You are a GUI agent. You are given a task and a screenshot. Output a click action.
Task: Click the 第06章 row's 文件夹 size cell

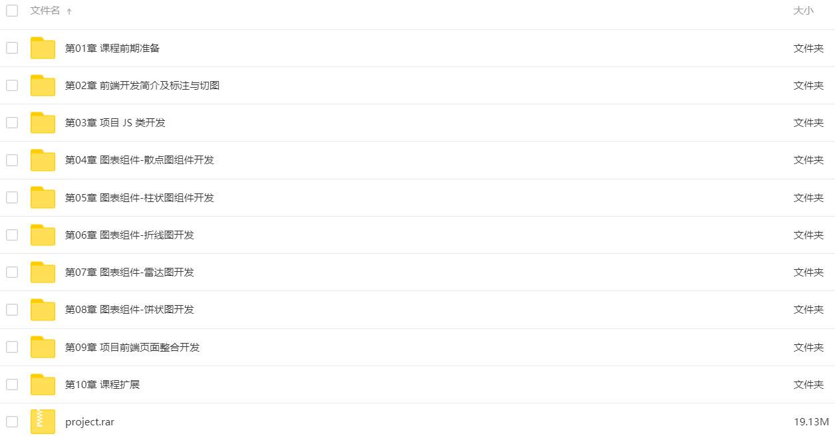tap(808, 235)
